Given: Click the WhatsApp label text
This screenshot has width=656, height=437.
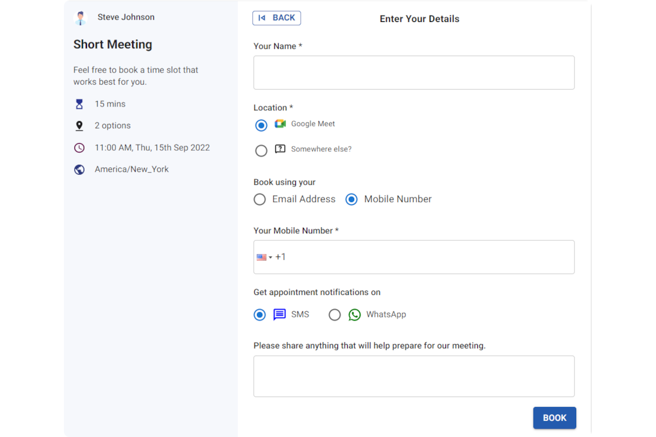Looking at the screenshot, I should pos(386,315).
